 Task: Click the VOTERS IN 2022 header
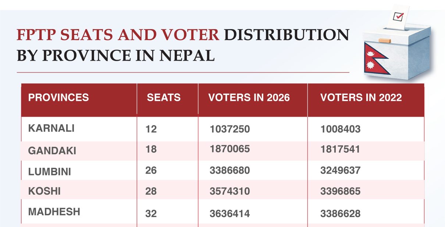pos(361,97)
